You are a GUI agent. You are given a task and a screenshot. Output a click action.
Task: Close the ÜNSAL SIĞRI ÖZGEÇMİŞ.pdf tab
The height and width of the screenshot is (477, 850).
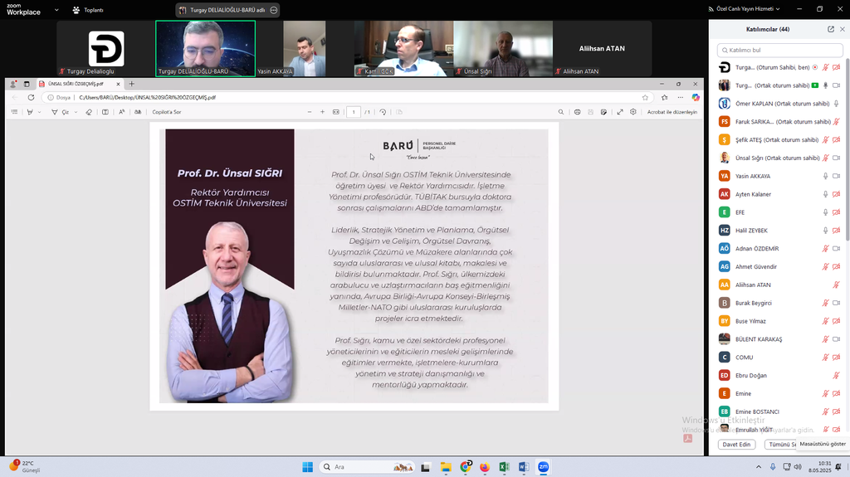point(118,84)
